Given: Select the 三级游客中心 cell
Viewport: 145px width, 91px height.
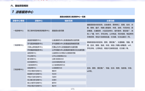Looking at the screenshot, I should [19, 70].
